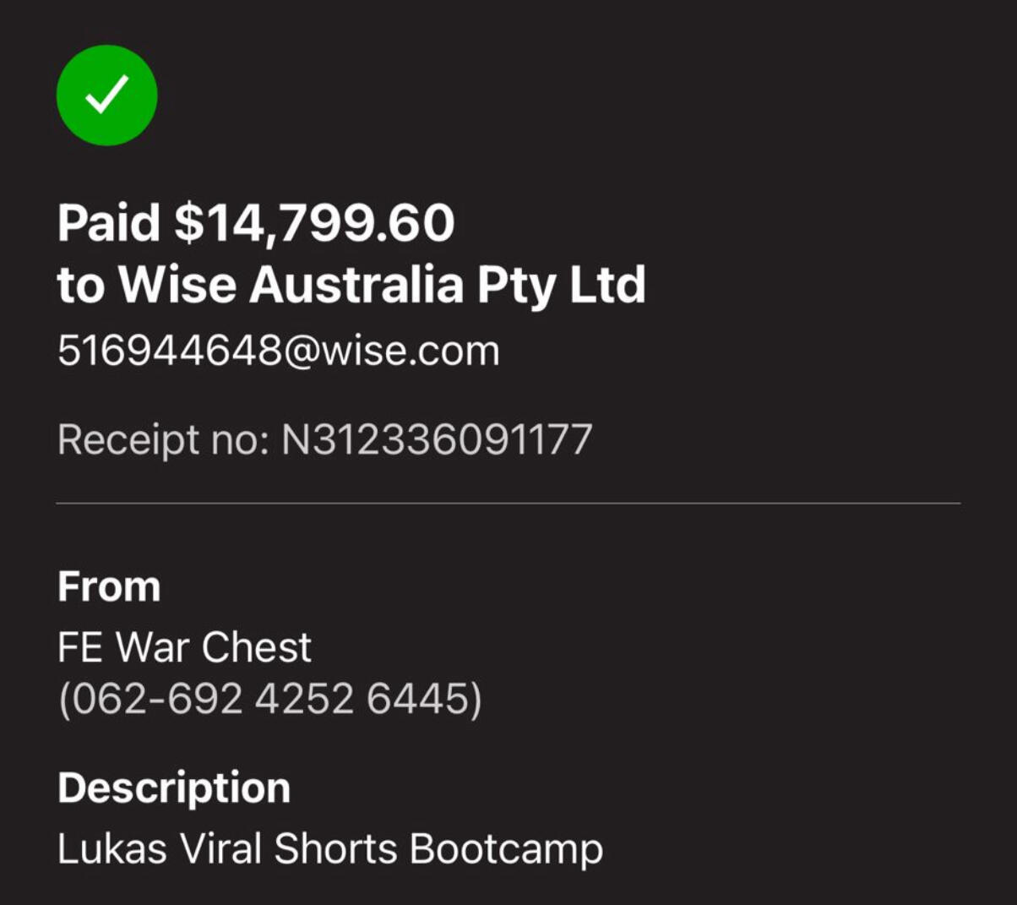
Task: Click the Receipt no: label
Action: [163, 440]
